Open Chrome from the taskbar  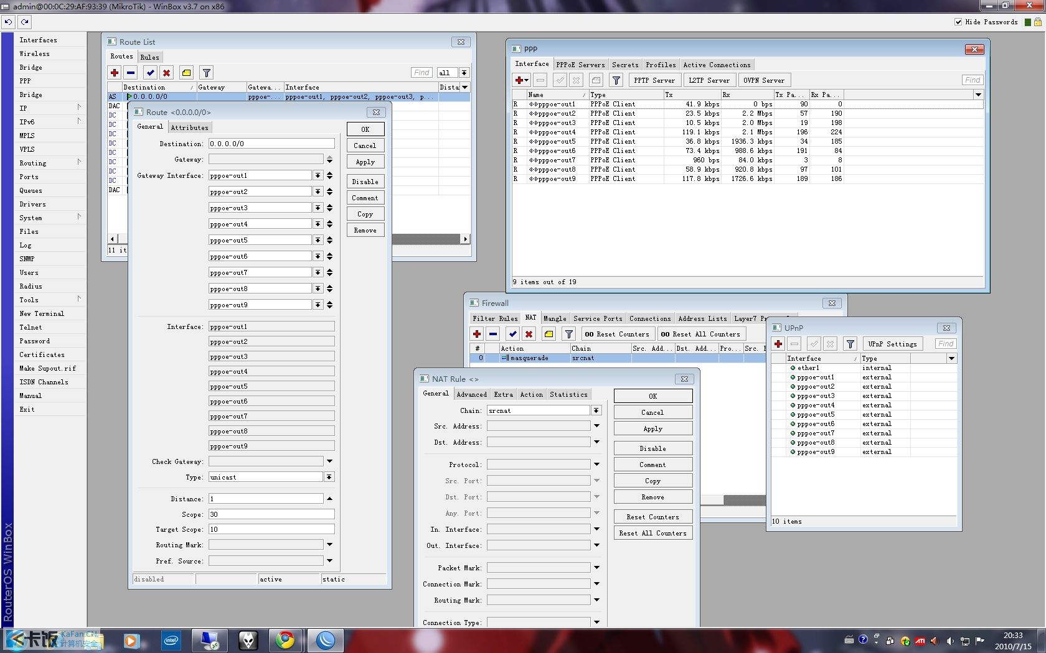click(286, 640)
